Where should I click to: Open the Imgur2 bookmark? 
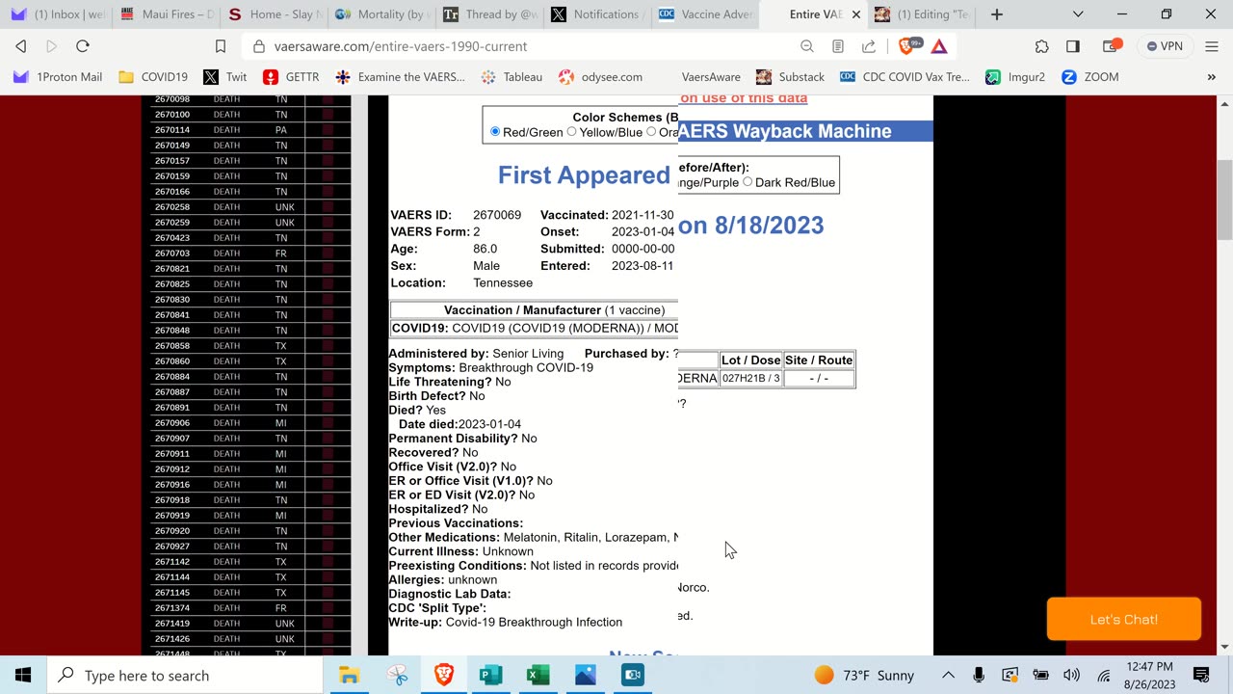pyautogui.click(x=1015, y=77)
